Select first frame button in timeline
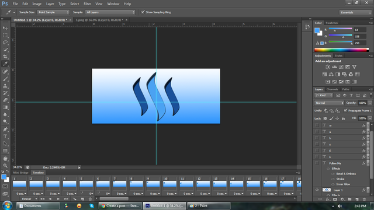This screenshot has width=374, height=210. click(42, 199)
